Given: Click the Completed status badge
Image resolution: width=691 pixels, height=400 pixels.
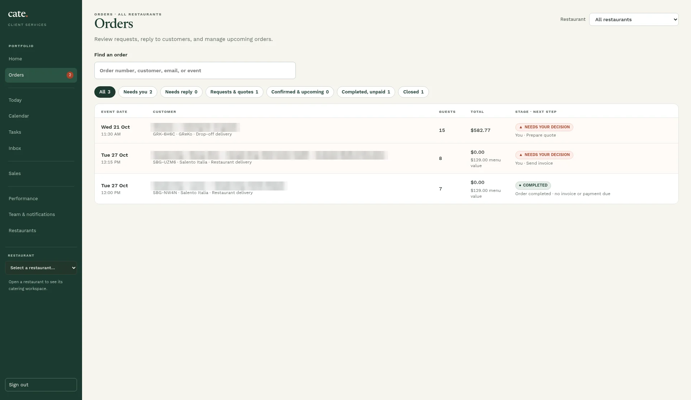Looking at the screenshot, I should pos(533,185).
